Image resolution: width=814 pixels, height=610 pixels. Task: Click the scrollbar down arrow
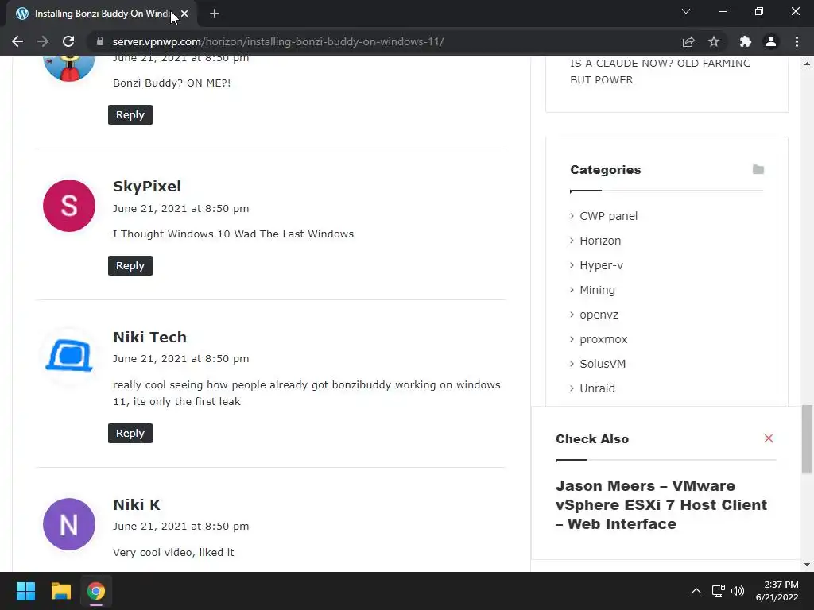[807, 565]
